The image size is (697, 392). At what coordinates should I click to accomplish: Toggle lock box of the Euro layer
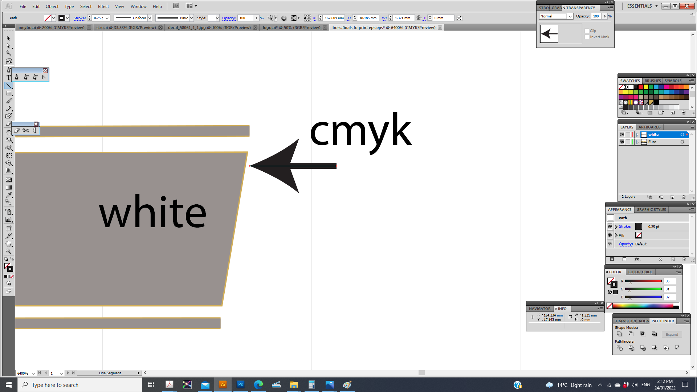(628, 142)
